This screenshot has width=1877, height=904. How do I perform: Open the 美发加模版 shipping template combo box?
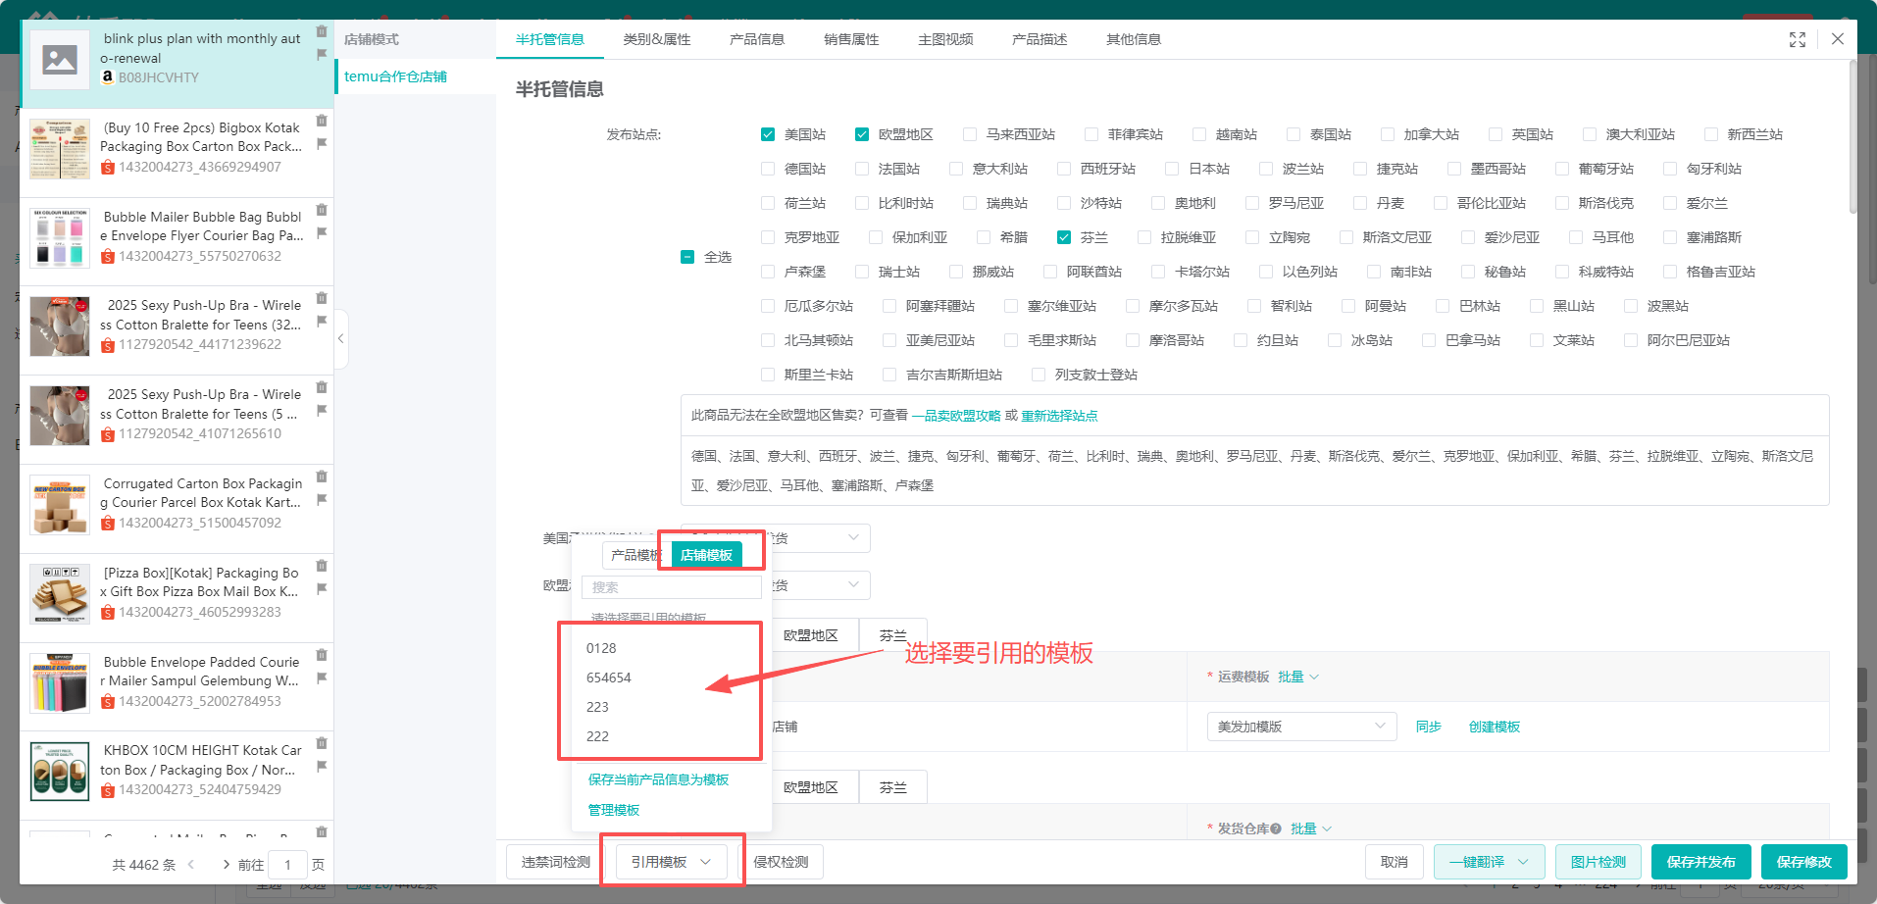pyautogui.click(x=1301, y=727)
